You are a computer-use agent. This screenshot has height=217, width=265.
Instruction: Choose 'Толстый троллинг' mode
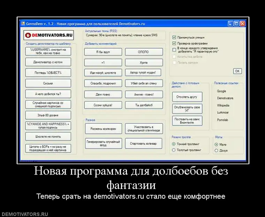(x=174, y=150)
